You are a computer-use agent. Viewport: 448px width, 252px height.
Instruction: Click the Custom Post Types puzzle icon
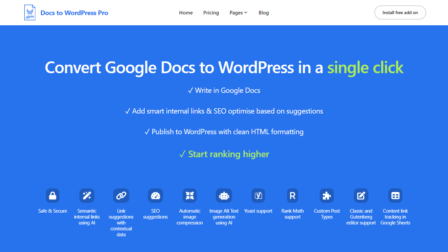[327, 196]
